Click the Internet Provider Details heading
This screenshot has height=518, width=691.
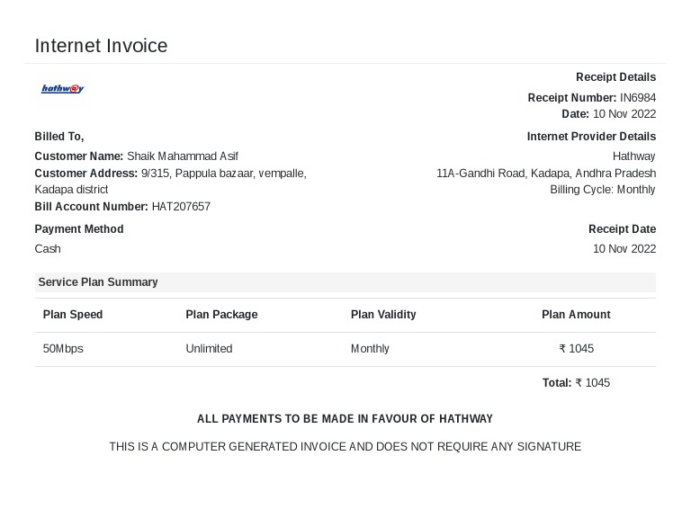click(591, 137)
